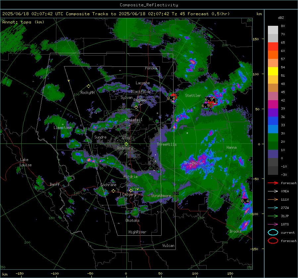Click the orange 111V arrow legend icon
The image size is (298, 278).
[x=273, y=199]
